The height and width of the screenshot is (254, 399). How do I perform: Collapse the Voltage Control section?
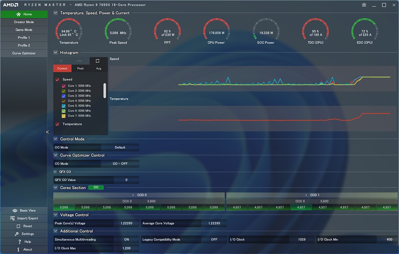coord(55,215)
